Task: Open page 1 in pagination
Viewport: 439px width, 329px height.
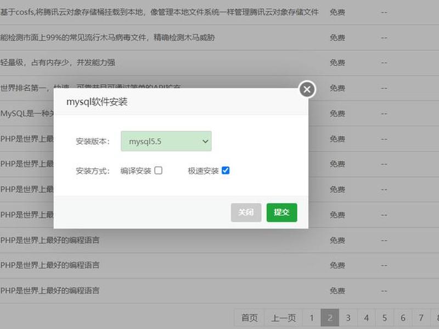Action: pos(312,318)
